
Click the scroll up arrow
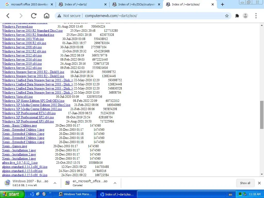pos(262,26)
